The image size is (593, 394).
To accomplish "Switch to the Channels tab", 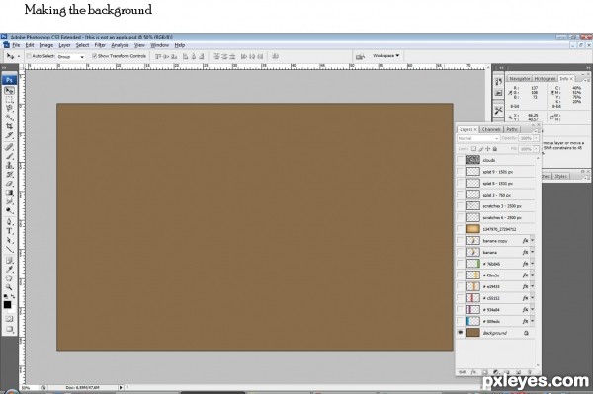I will tap(491, 129).
